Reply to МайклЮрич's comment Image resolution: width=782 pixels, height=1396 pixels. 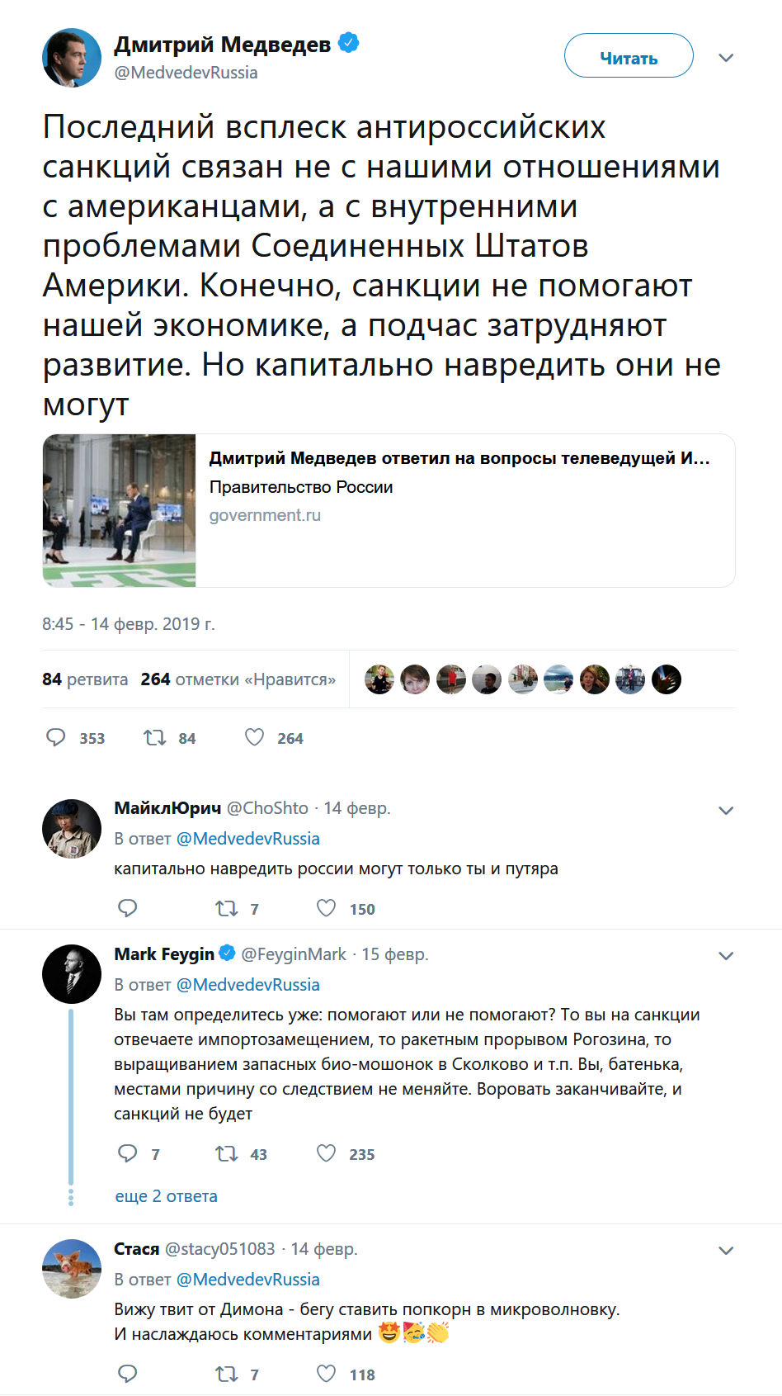pyautogui.click(x=128, y=908)
